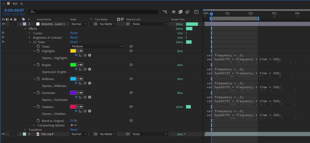Add compositing option with plus icon
310x143 pixels.
72,125
